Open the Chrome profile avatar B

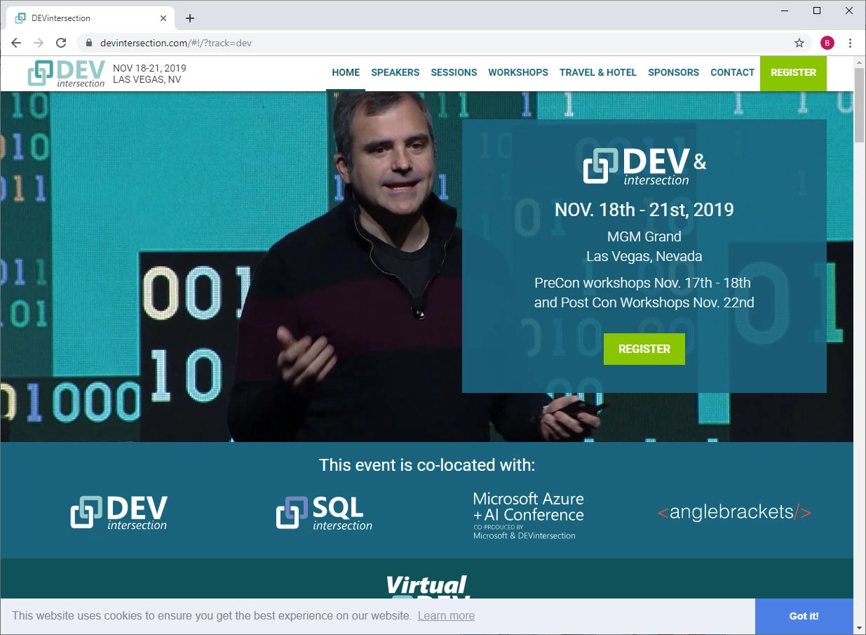827,43
